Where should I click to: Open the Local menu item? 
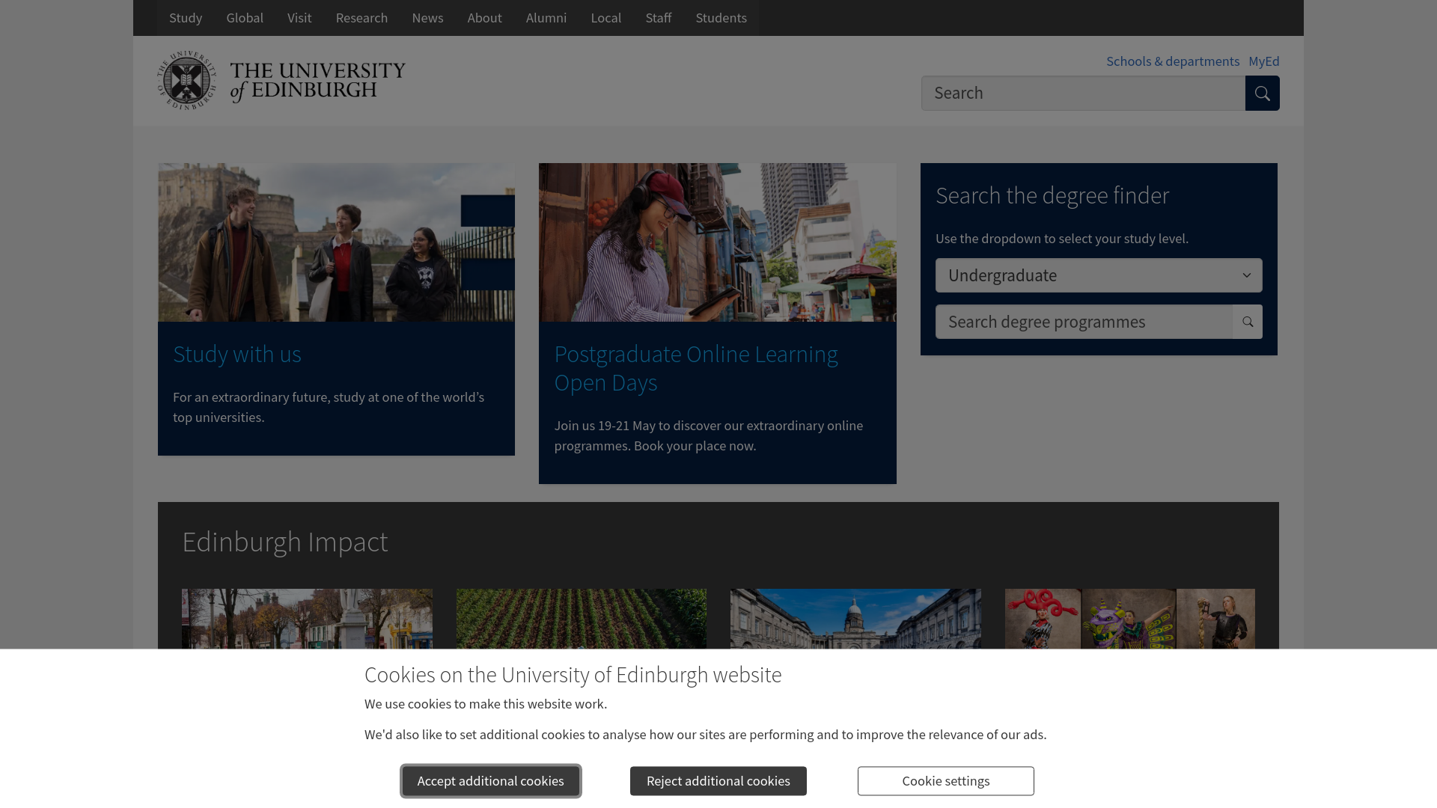[606, 18]
